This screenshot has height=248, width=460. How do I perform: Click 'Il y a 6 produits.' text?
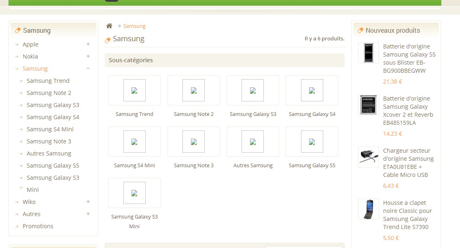pyautogui.click(x=324, y=39)
